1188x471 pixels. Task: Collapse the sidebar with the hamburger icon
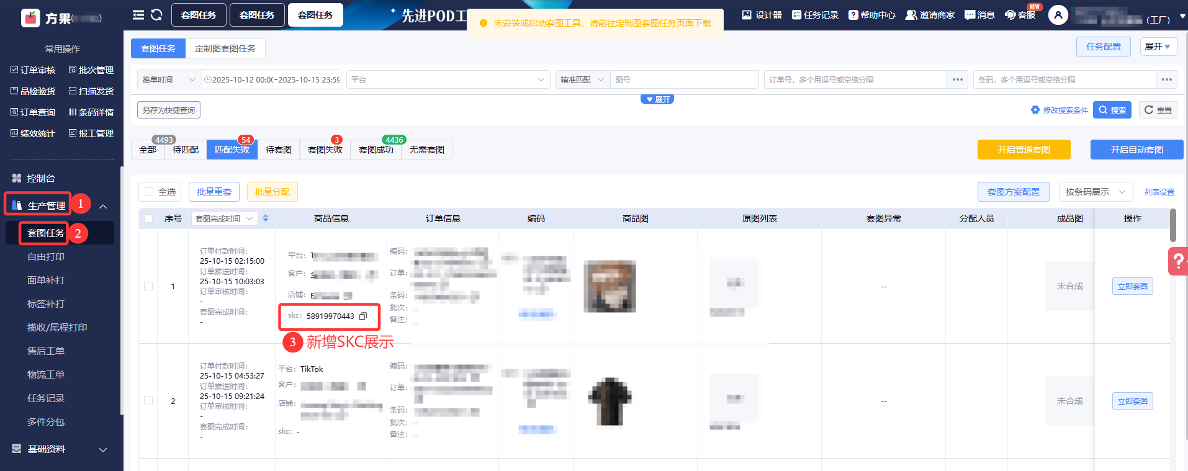click(138, 15)
